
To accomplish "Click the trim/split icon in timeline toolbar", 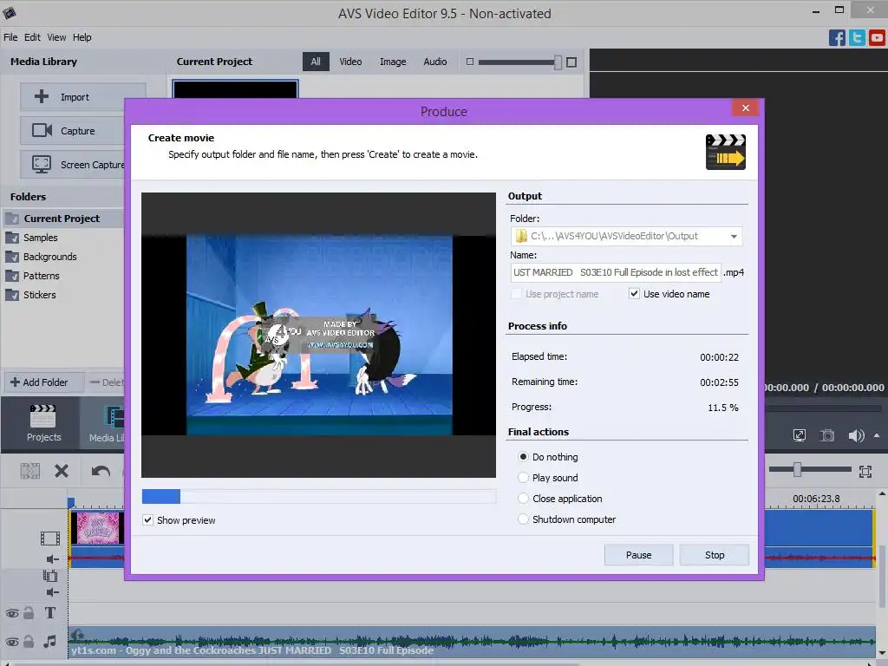I will tap(30, 471).
